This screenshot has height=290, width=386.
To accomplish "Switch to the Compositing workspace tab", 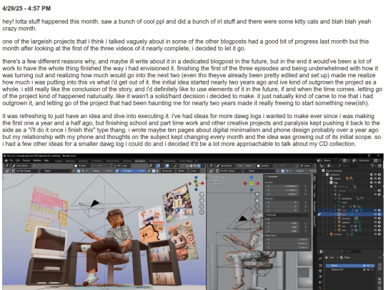I will pyautogui.click(x=169, y=161).
